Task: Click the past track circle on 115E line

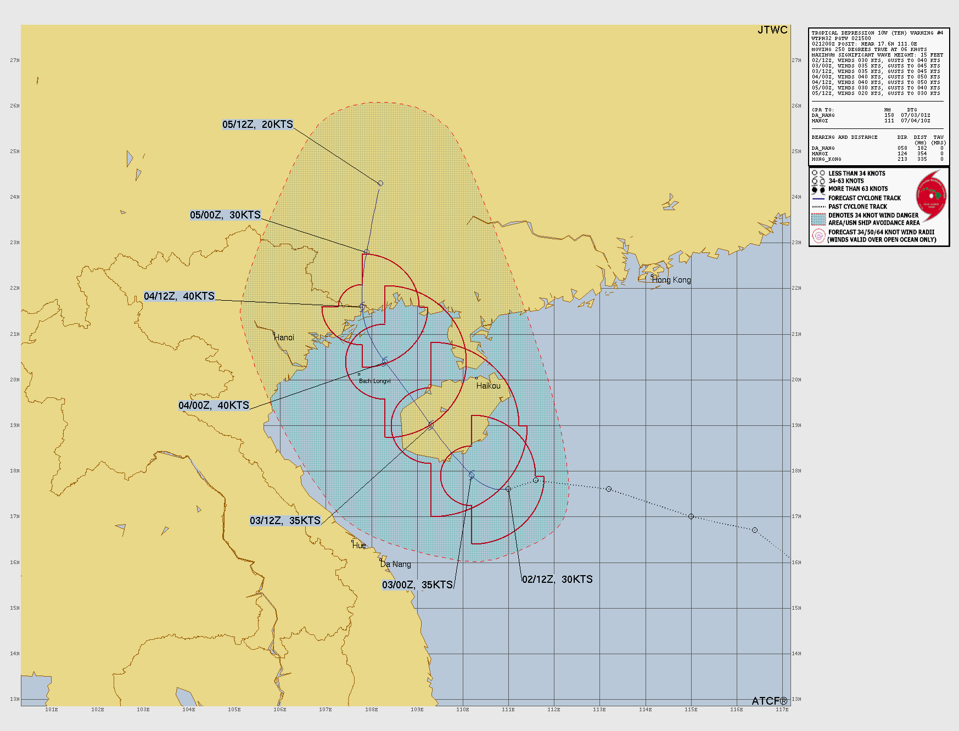Action: (691, 516)
